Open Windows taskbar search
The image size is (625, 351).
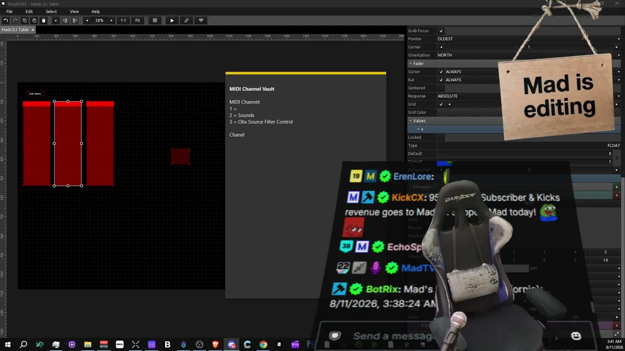23,345
